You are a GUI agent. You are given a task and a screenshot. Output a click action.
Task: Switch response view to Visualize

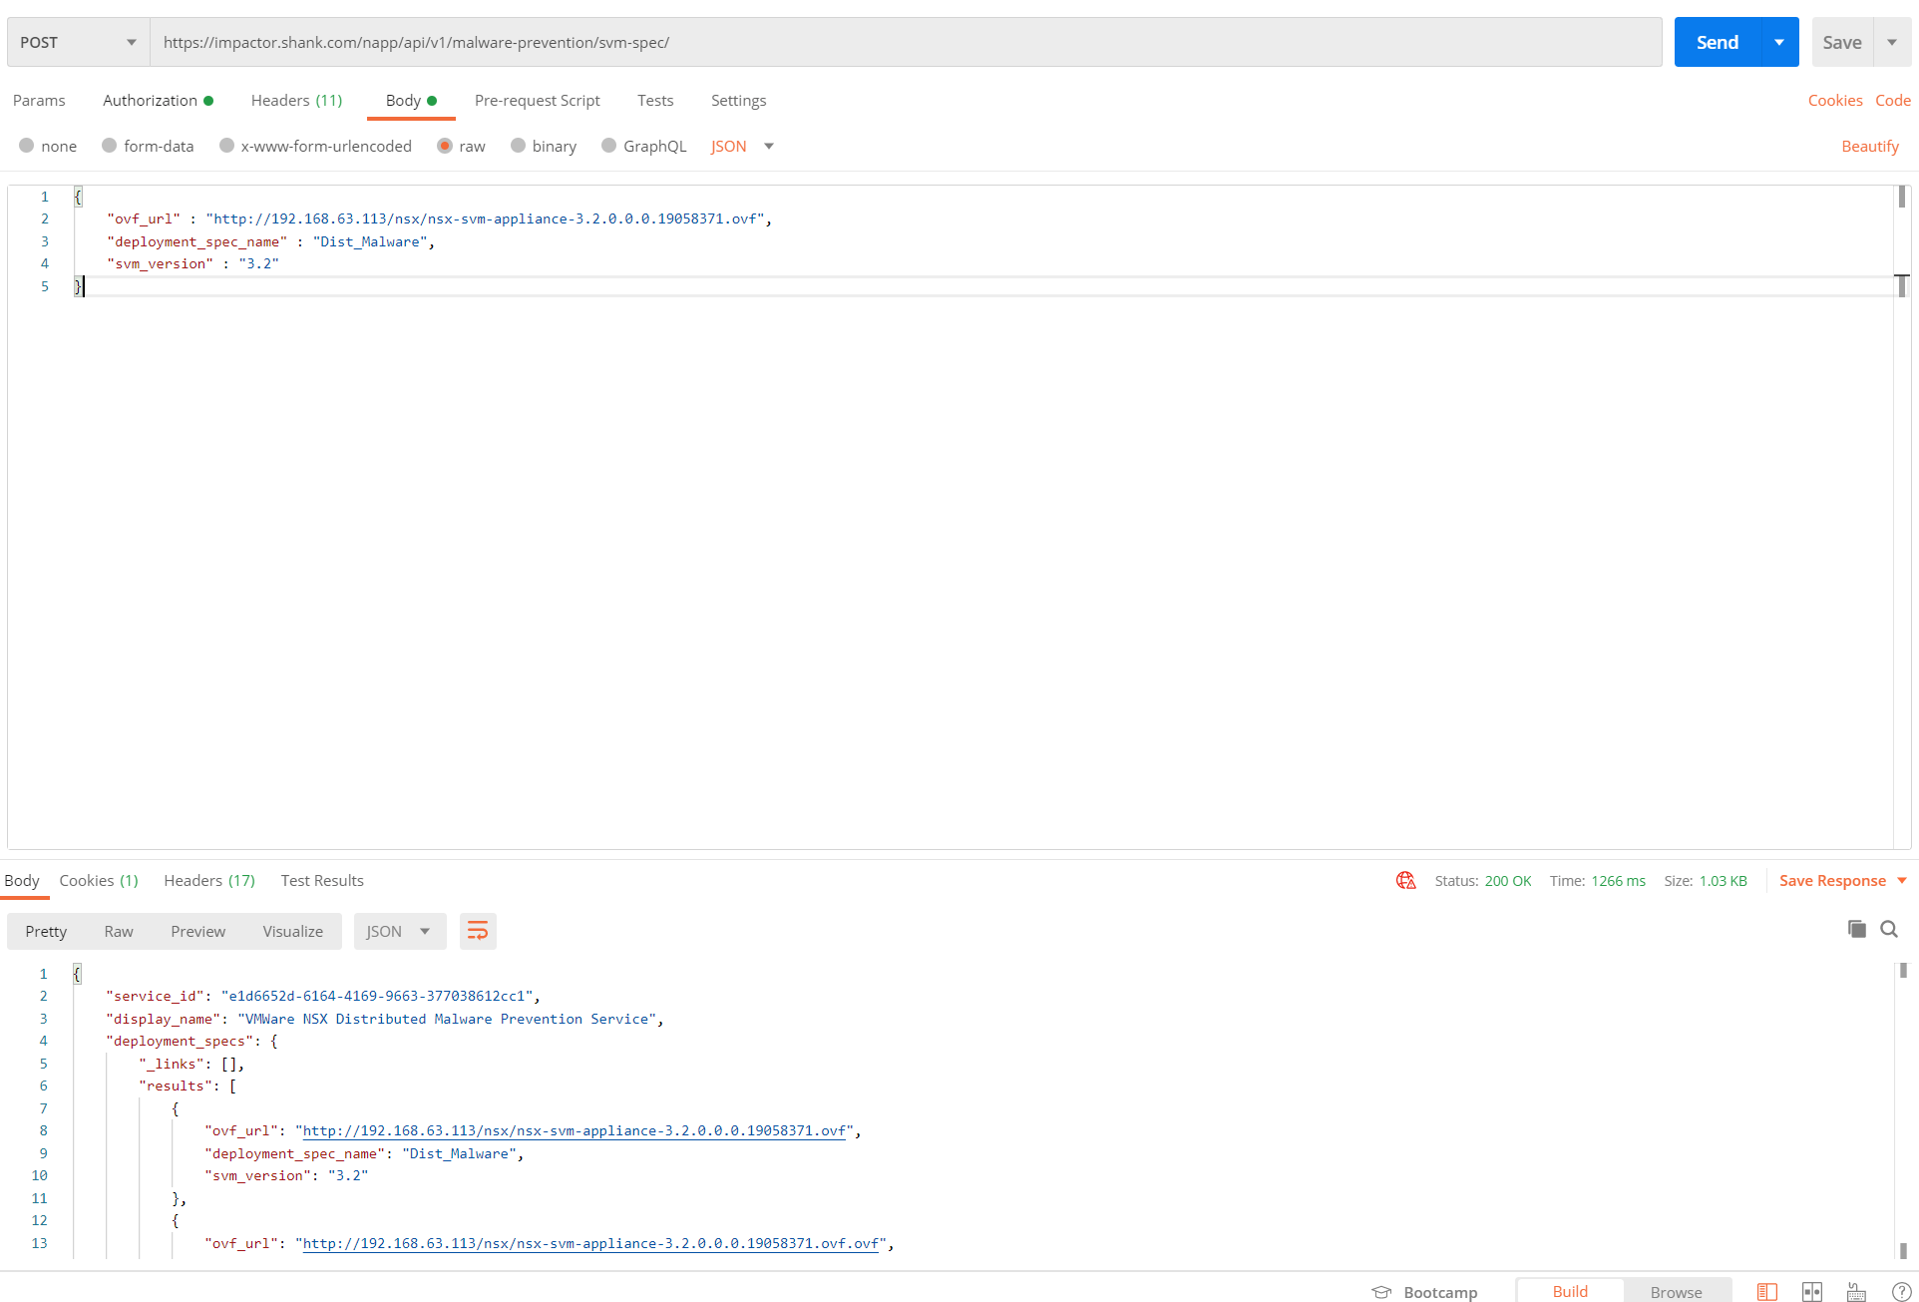[x=292, y=931]
